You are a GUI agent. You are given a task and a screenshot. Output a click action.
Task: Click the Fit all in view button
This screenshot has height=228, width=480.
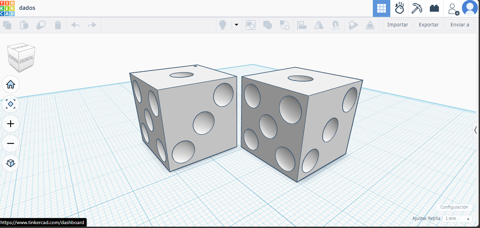tap(11, 104)
